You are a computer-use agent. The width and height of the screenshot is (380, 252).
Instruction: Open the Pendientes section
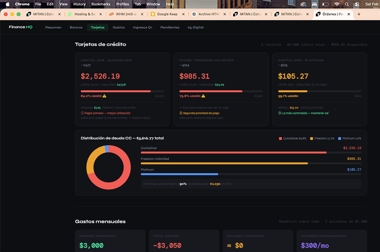(170, 27)
